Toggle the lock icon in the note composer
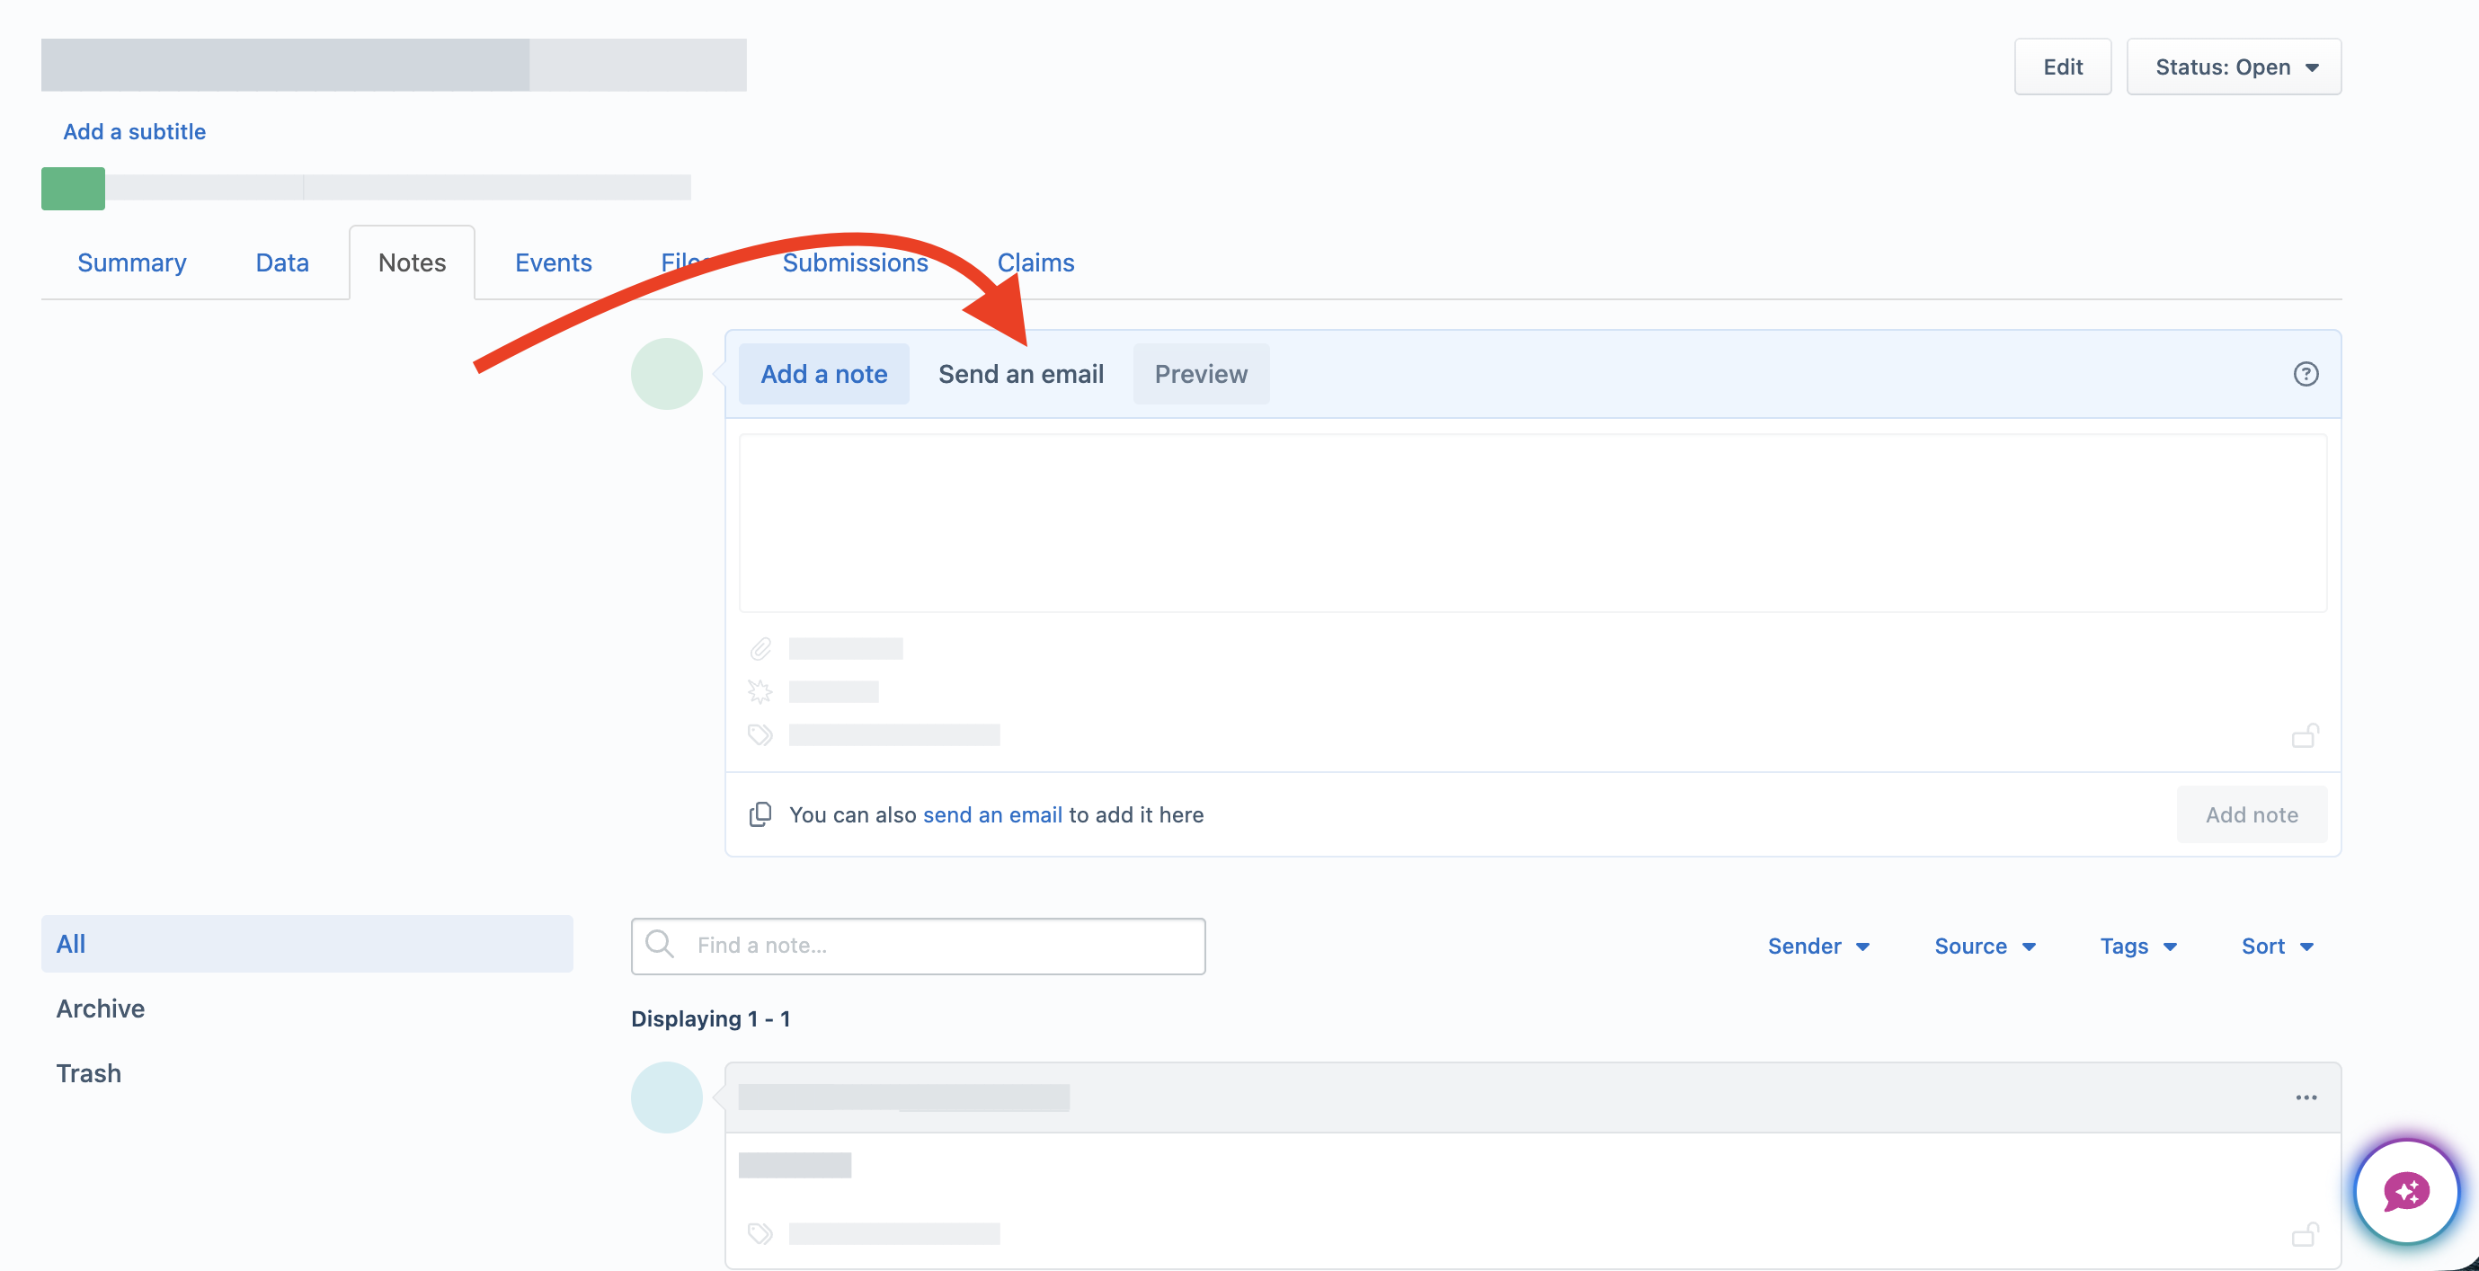Viewport: 2479px width, 1271px height. pos(2306,736)
